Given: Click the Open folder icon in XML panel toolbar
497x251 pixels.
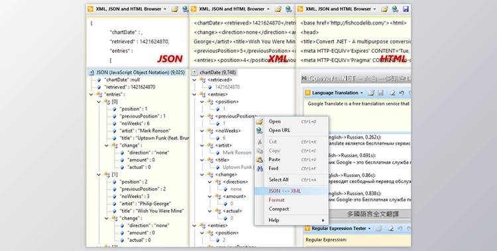Looking at the screenshot, I should tap(278, 9).
